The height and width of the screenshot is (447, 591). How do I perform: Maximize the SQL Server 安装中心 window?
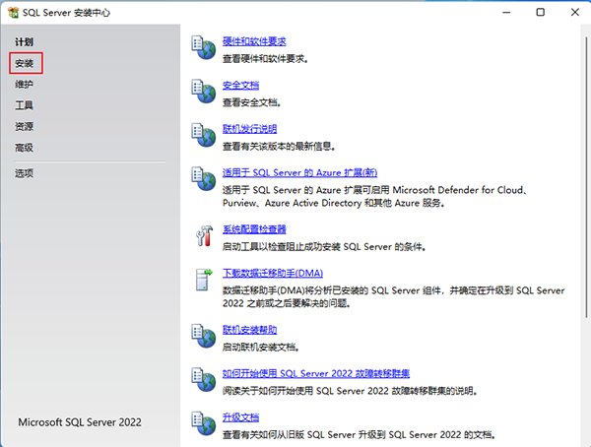(x=541, y=13)
